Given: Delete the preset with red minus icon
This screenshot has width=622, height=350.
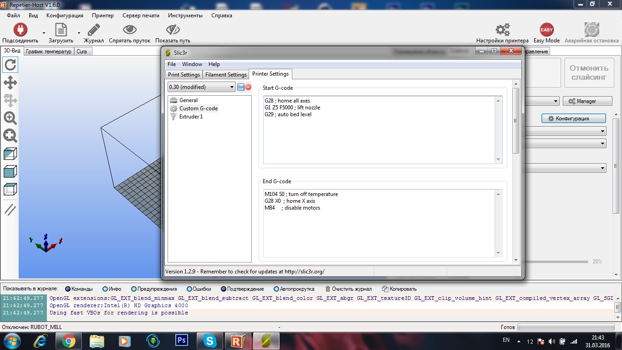Looking at the screenshot, I should coord(248,87).
